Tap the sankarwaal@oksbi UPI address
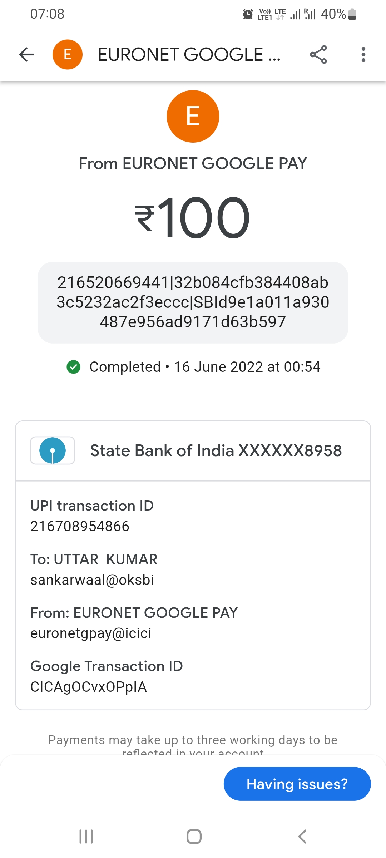Screen dimensions: 386x858 92,580
